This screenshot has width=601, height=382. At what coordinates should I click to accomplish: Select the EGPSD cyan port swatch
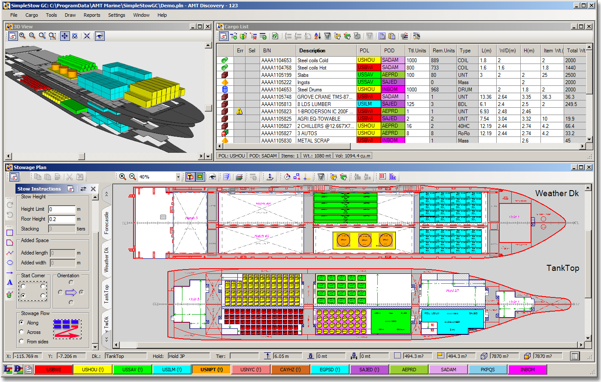[330, 370]
